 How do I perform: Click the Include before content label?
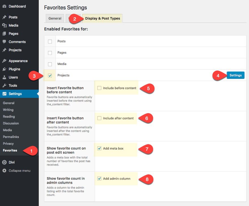(x=120, y=88)
